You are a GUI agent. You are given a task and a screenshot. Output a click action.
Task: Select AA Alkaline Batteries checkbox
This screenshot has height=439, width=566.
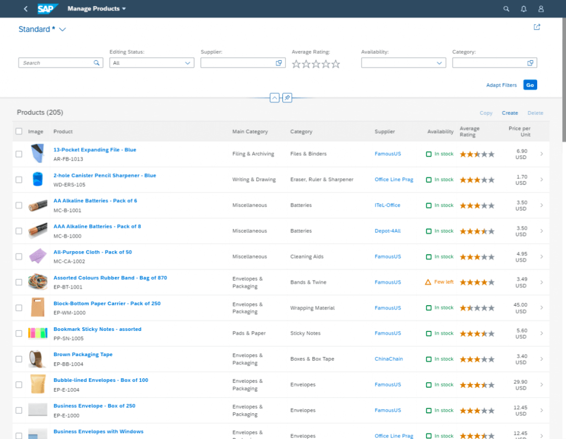19,205
